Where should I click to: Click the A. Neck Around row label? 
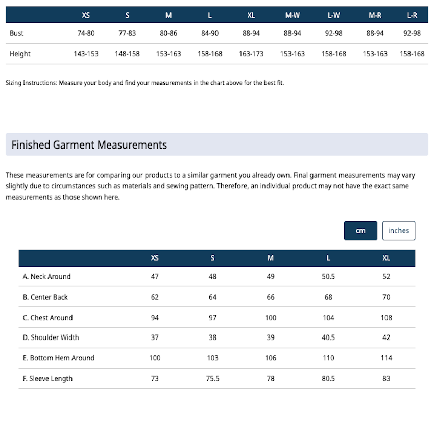click(x=47, y=277)
